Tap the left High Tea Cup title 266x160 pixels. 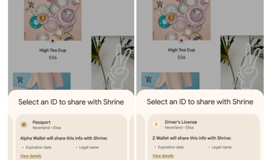pyautogui.click(x=53, y=50)
